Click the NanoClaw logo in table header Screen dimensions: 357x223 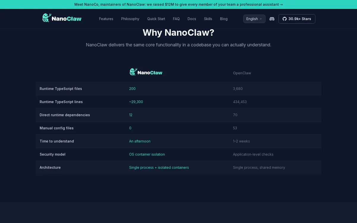[146, 72]
